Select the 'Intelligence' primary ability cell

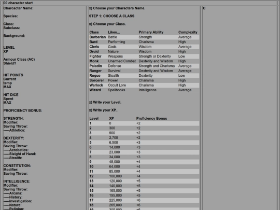pos(147,90)
